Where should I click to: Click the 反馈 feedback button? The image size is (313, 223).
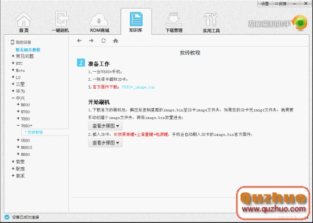[x=281, y=3]
